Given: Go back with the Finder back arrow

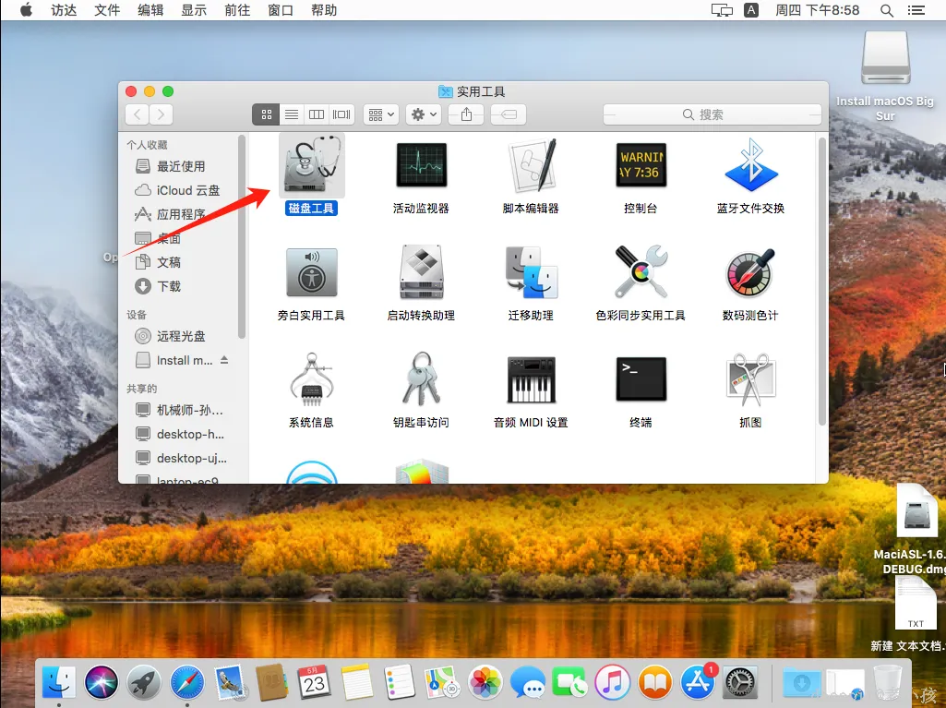Looking at the screenshot, I should [138, 114].
